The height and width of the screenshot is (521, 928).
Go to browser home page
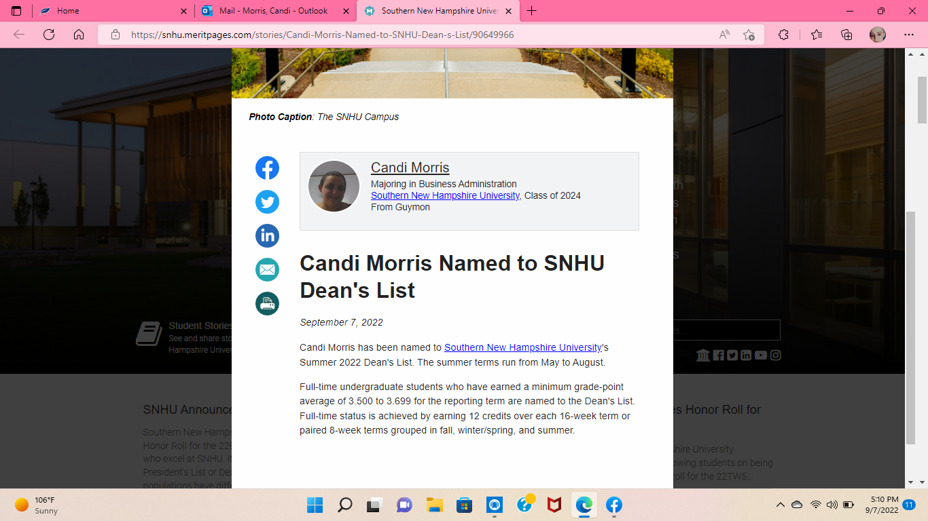pos(79,35)
